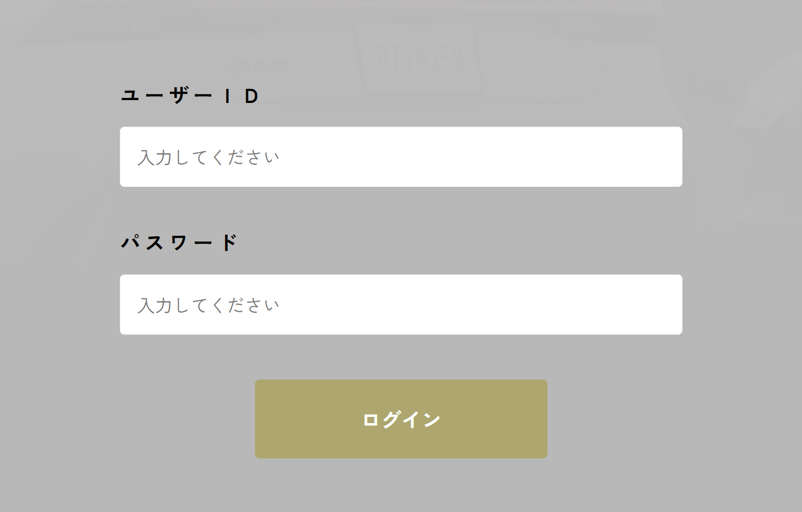This screenshot has height=512, width=802.
Task: Select the first white input box
Action: coord(400,157)
